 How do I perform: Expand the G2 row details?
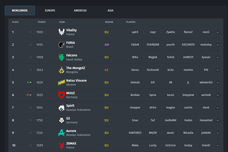pos(218,120)
